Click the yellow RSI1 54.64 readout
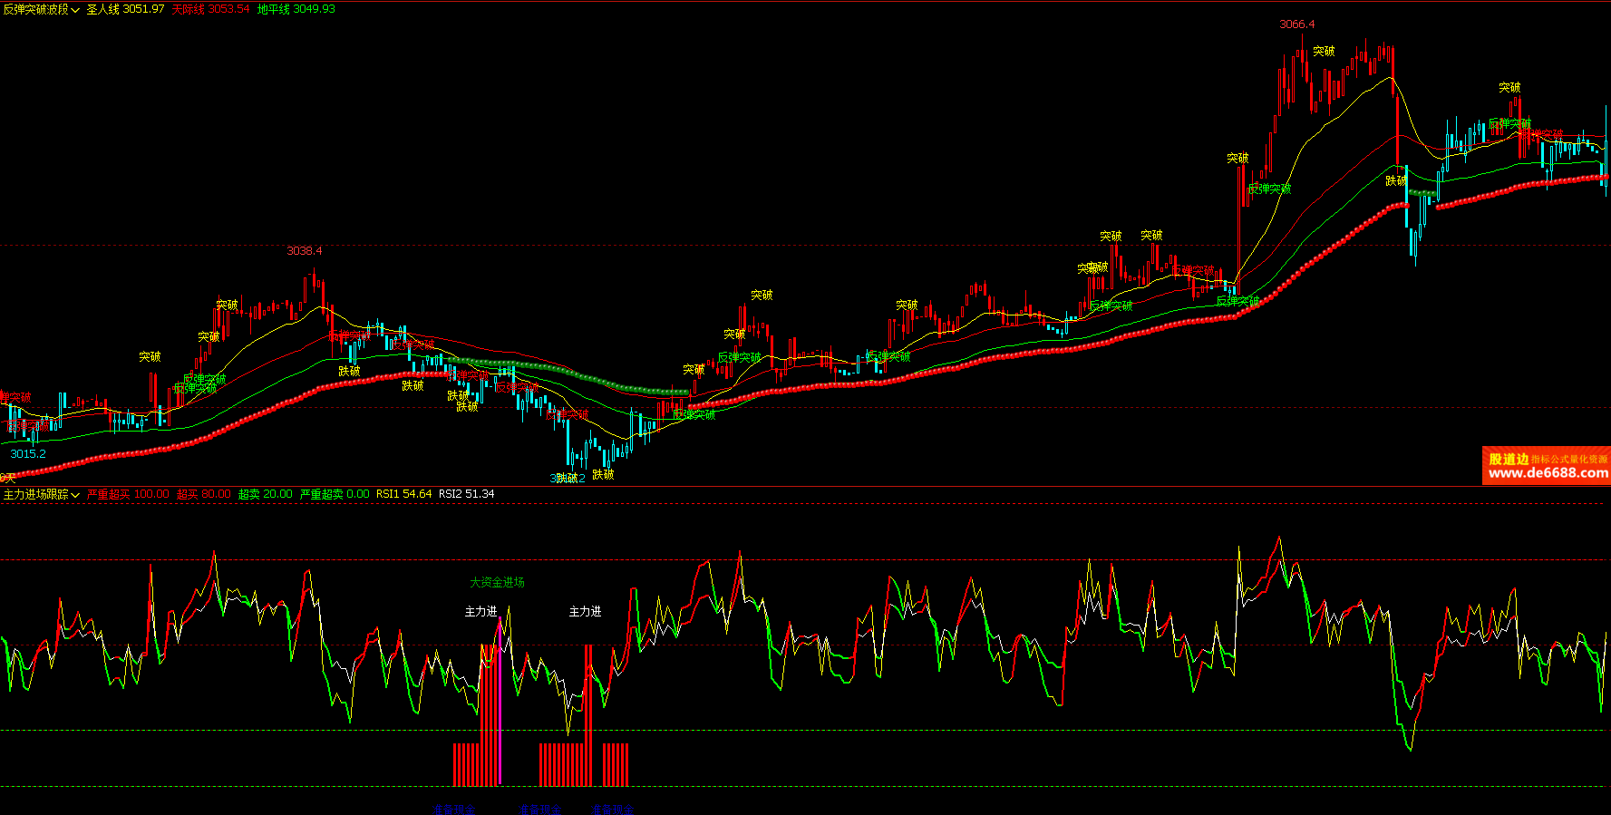This screenshot has height=815, width=1611. (403, 494)
